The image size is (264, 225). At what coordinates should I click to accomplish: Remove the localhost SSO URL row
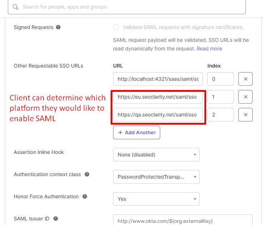click(x=245, y=79)
